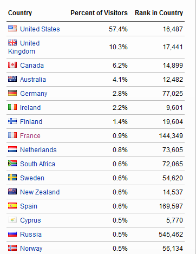
Task: Click the Cyprus flag icon
Action: [x=12, y=220]
